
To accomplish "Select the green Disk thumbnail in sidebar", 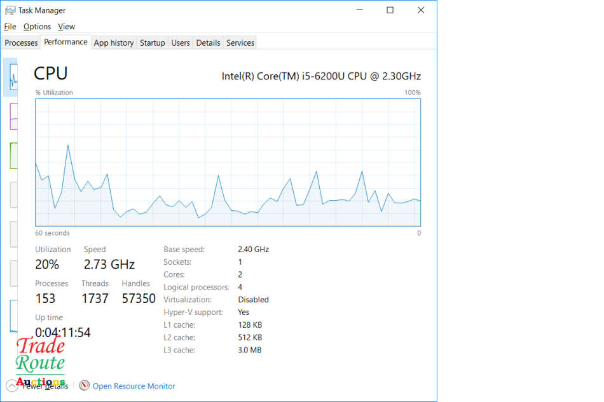I will coord(13,156).
